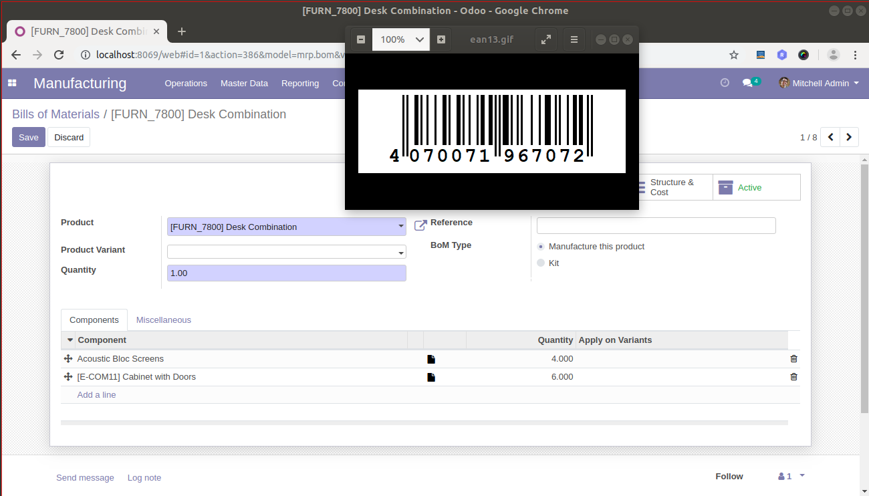This screenshot has width=869, height=496.
Task: Open the Product dropdown field
Action: tap(286, 227)
